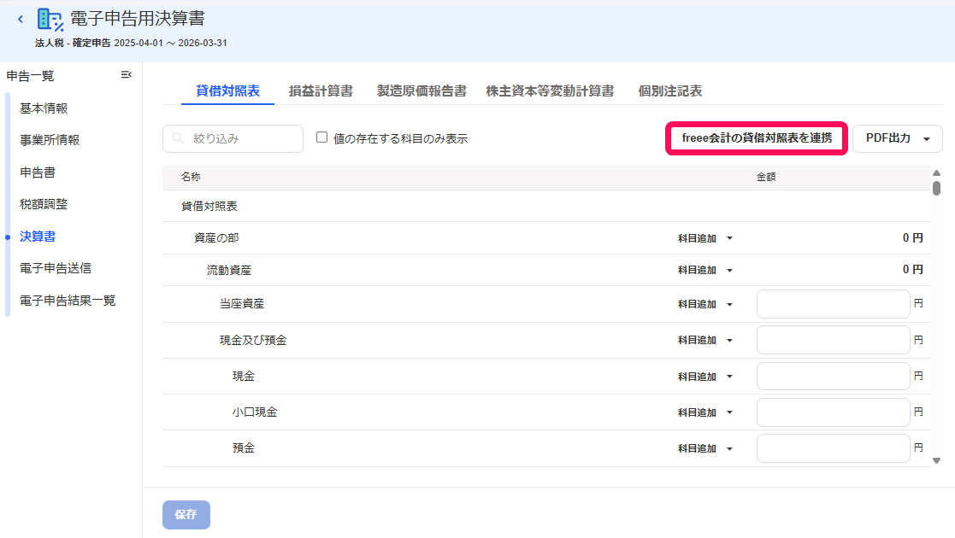The image size is (955, 538).
Task: Click the table scrollbar down arrow
Action: pyautogui.click(x=937, y=460)
